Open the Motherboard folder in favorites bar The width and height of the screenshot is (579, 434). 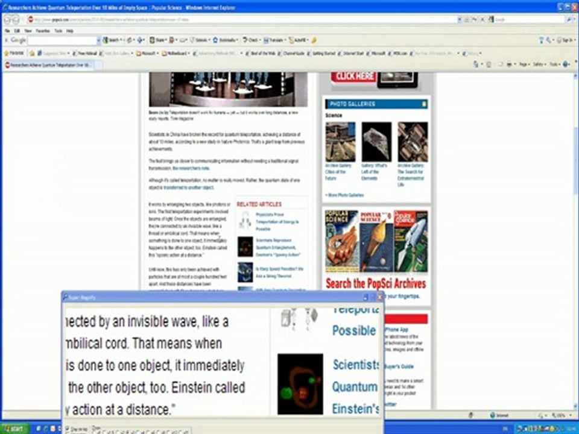[176, 53]
